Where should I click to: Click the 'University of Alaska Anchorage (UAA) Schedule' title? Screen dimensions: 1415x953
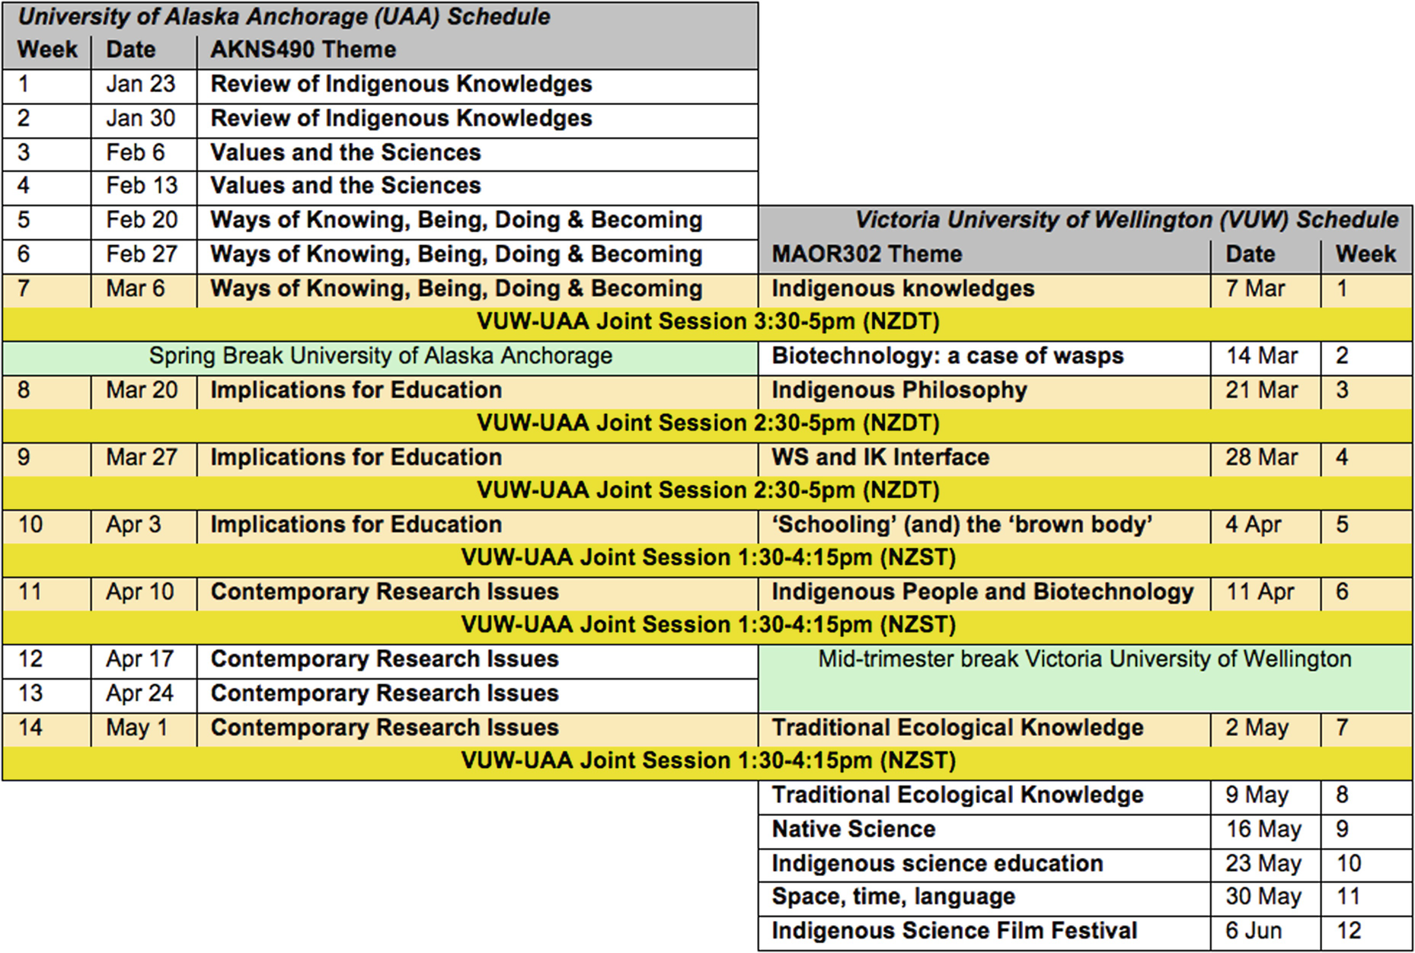pyautogui.click(x=284, y=17)
